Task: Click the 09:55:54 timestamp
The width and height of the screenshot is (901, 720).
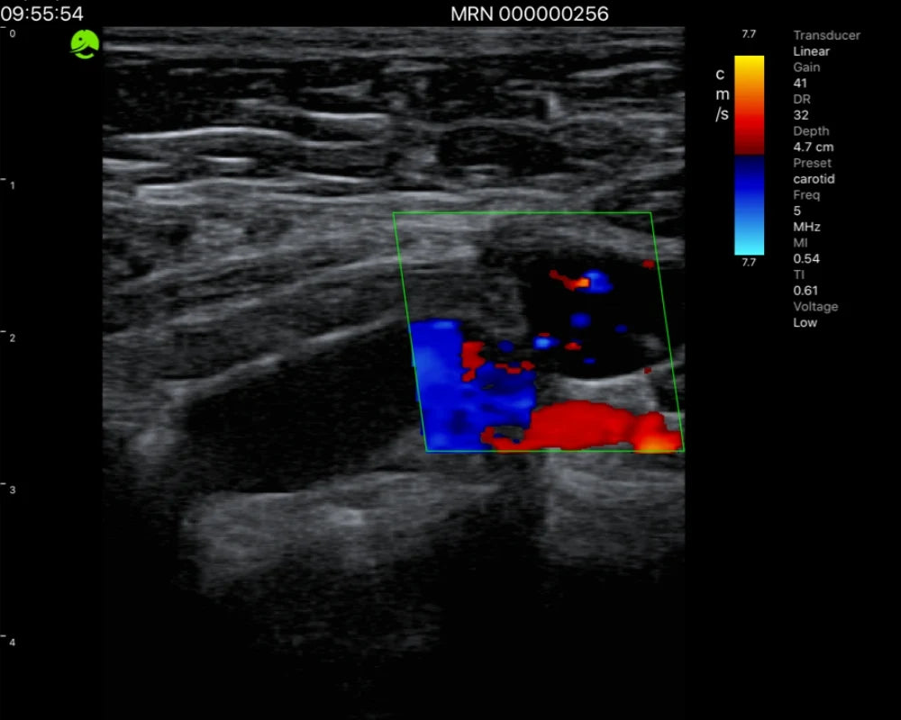Action: pyautogui.click(x=42, y=13)
